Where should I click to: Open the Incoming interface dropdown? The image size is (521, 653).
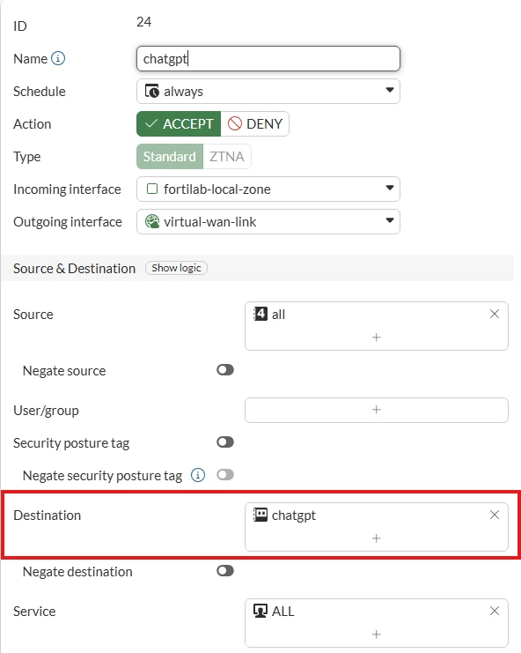tap(268, 189)
